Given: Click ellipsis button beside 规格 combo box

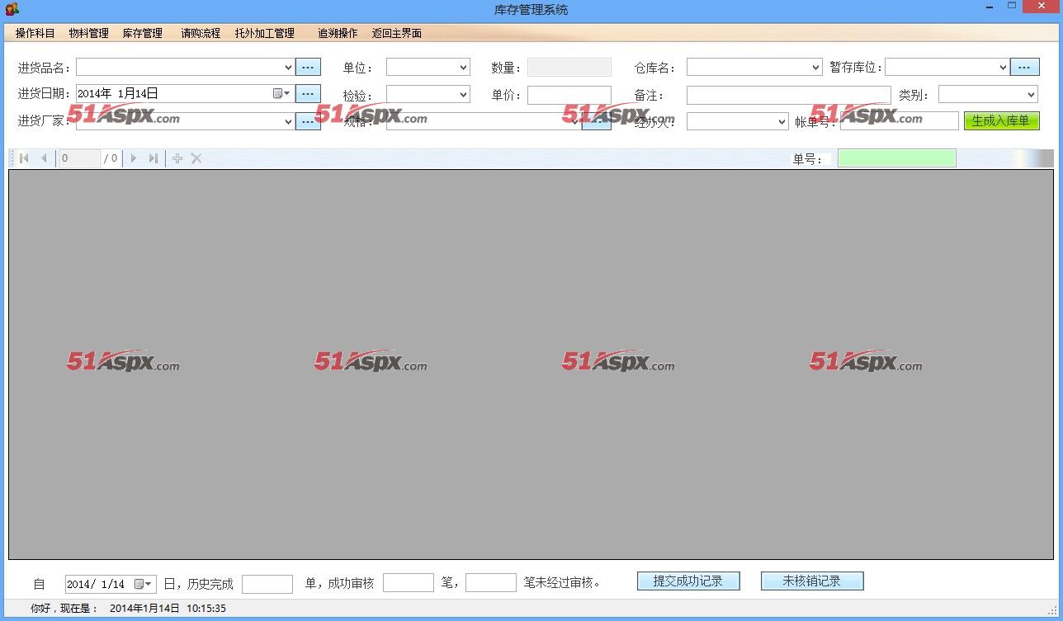Looking at the screenshot, I should tap(597, 121).
